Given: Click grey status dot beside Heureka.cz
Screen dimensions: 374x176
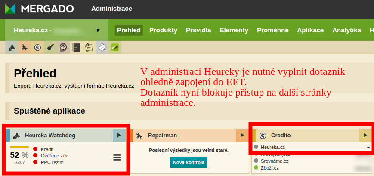Looking at the screenshot, I should coord(256,147).
